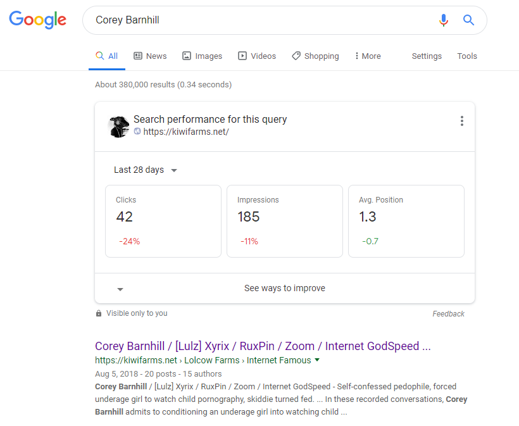Click the Aug 5, 2018 - 20 posts line

pos(158,374)
